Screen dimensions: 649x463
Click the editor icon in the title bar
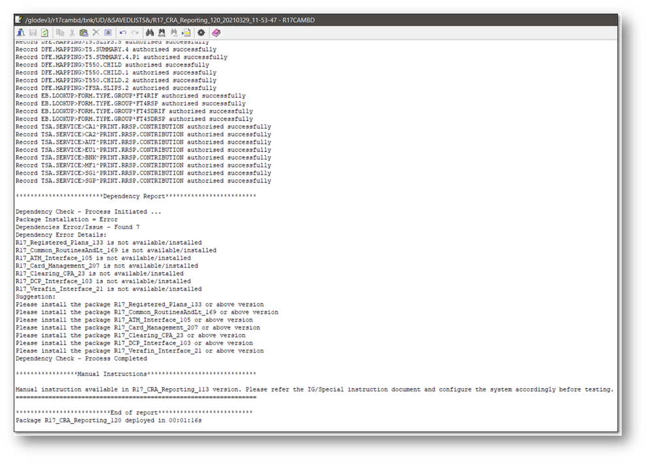coord(20,20)
